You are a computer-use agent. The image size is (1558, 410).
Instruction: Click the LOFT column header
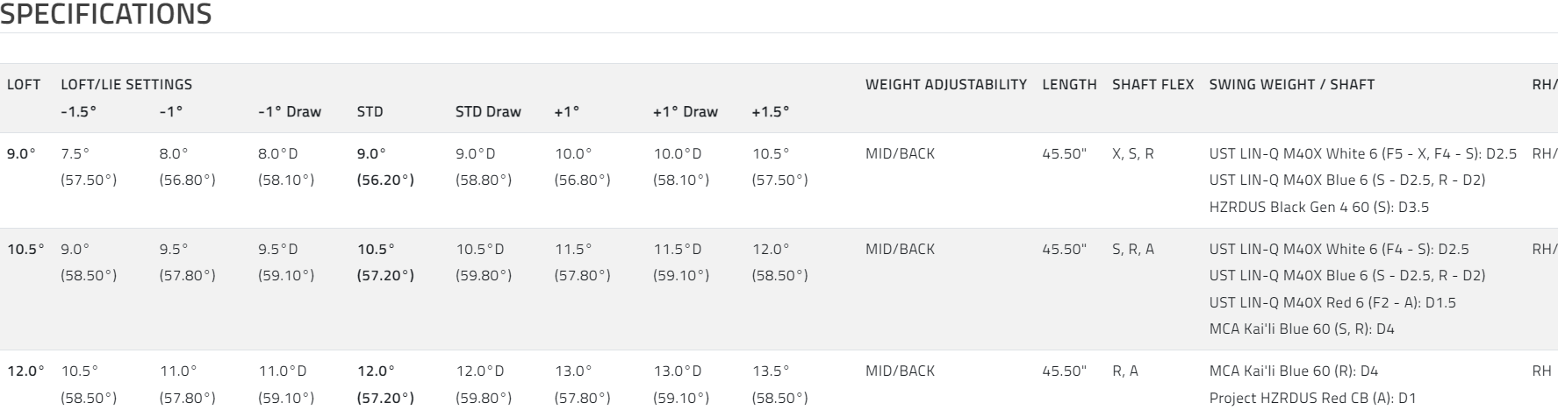tap(23, 85)
